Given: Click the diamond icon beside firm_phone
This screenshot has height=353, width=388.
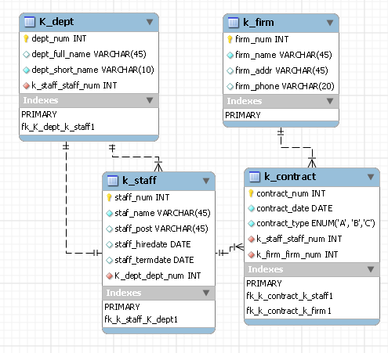Looking at the screenshot, I should pos(230,86).
